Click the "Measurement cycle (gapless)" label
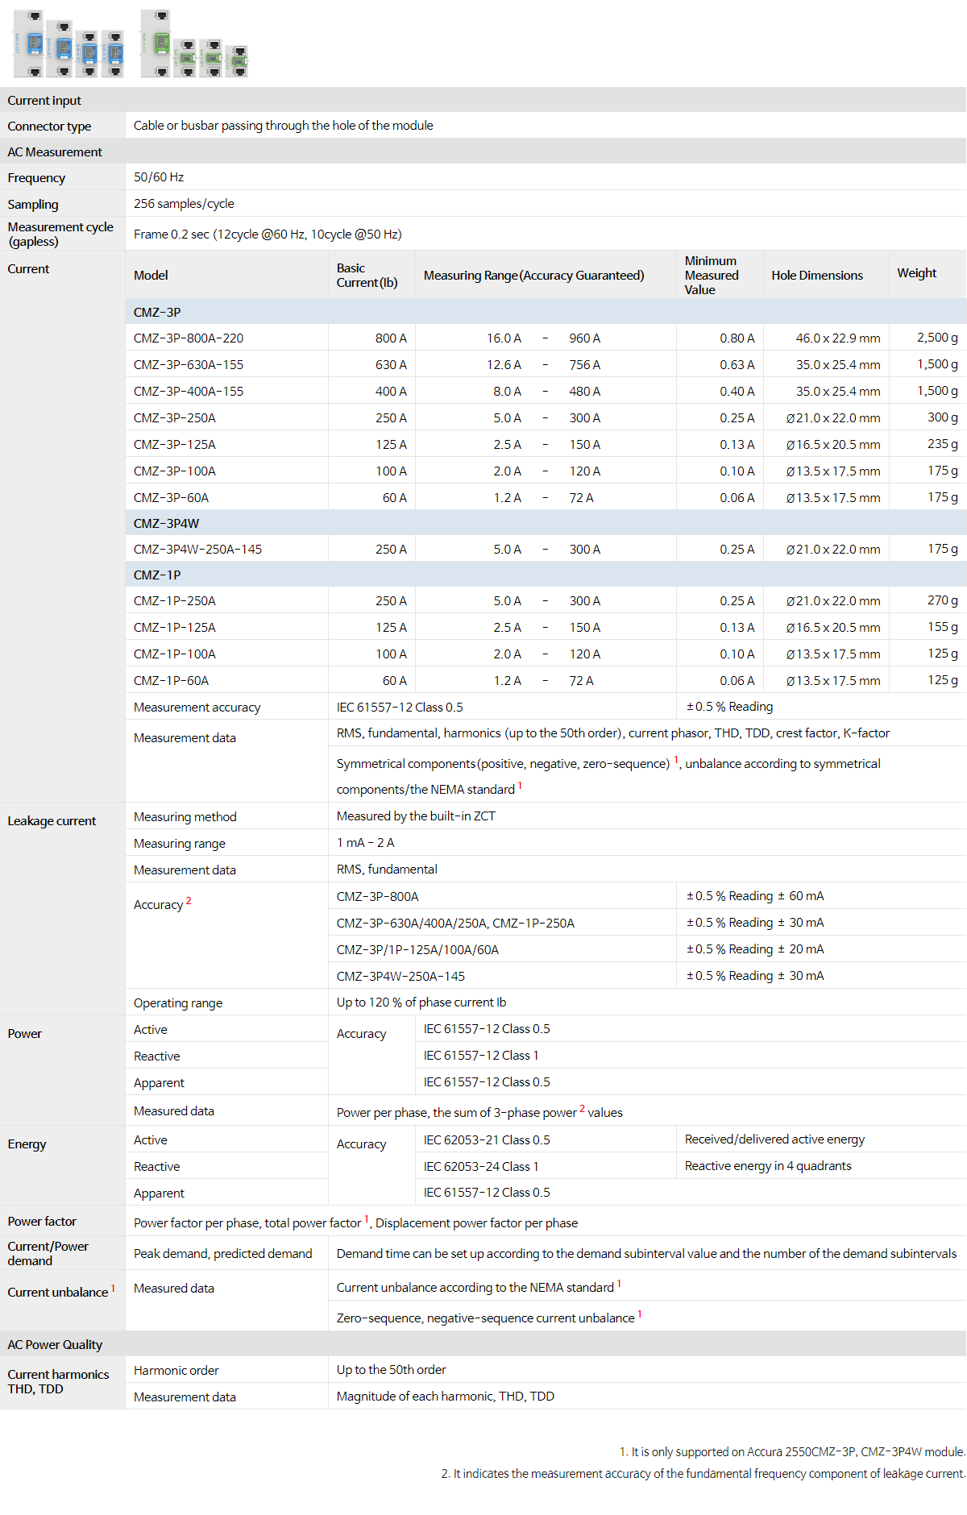 [x=60, y=235]
